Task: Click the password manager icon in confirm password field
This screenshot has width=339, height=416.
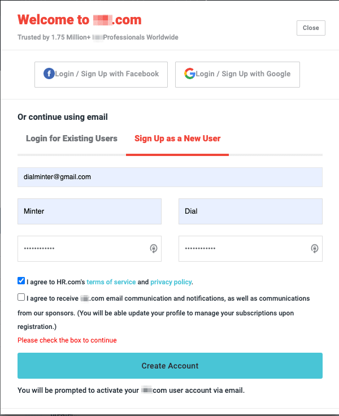Action: point(315,249)
